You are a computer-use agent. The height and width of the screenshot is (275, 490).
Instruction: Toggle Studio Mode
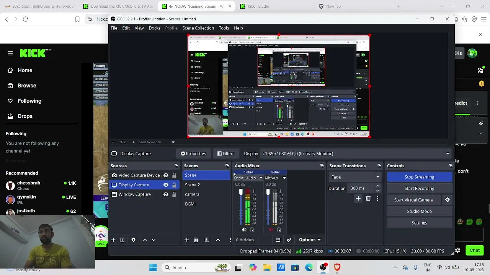tap(419, 211)
